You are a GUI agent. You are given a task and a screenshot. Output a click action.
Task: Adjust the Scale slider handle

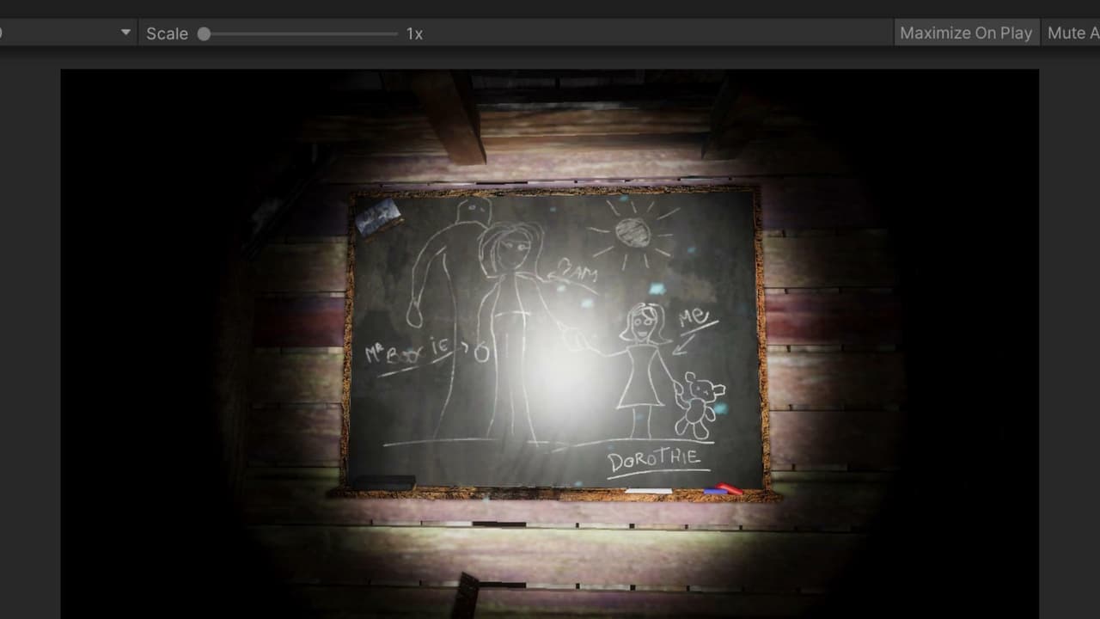tap(204, 34)
